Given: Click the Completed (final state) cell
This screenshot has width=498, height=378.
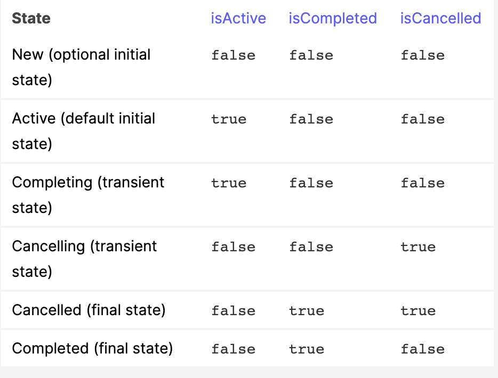Looking at the screenshot, I should click(x=92, y=348).
